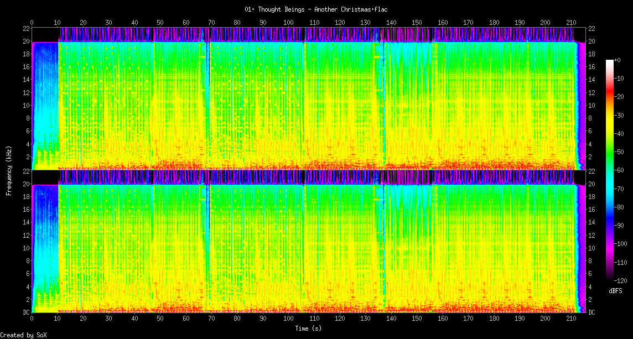This screenshot has width=633, height=339.
Task: Click the 'Created by SoX' text
Action: [23, 335]
